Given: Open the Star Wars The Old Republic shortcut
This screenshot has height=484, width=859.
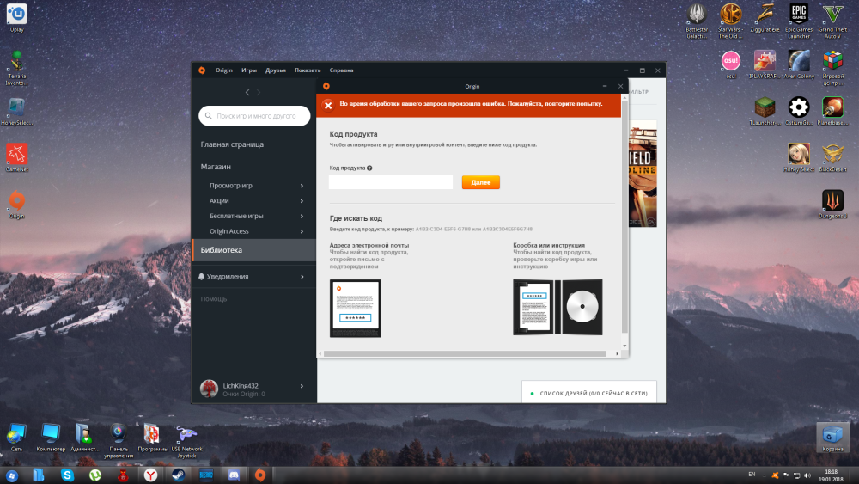Looking at the screenshot, I should click(x=731, y=21).
